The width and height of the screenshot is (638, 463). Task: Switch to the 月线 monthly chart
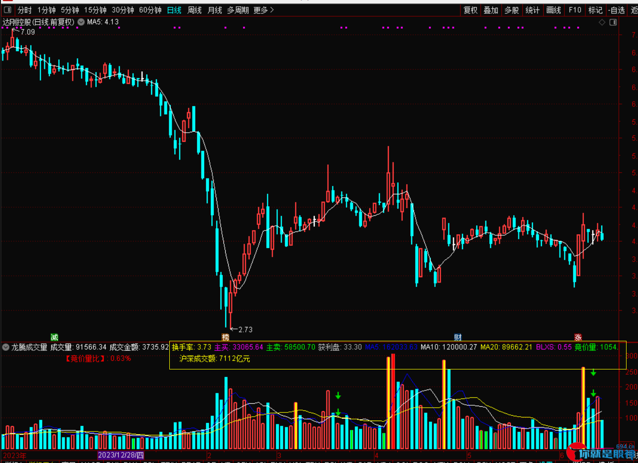215,10
